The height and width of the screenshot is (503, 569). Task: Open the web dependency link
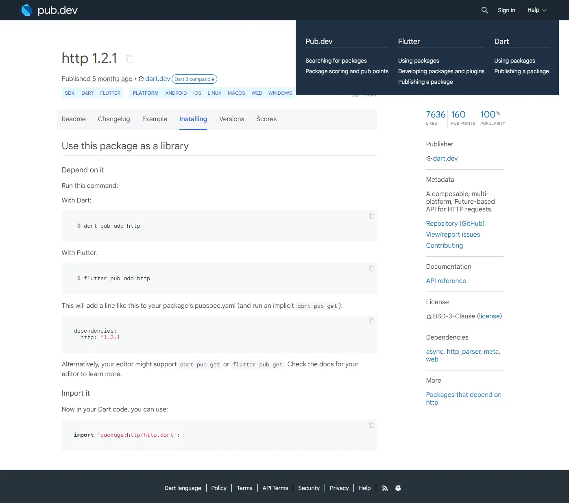432,359
